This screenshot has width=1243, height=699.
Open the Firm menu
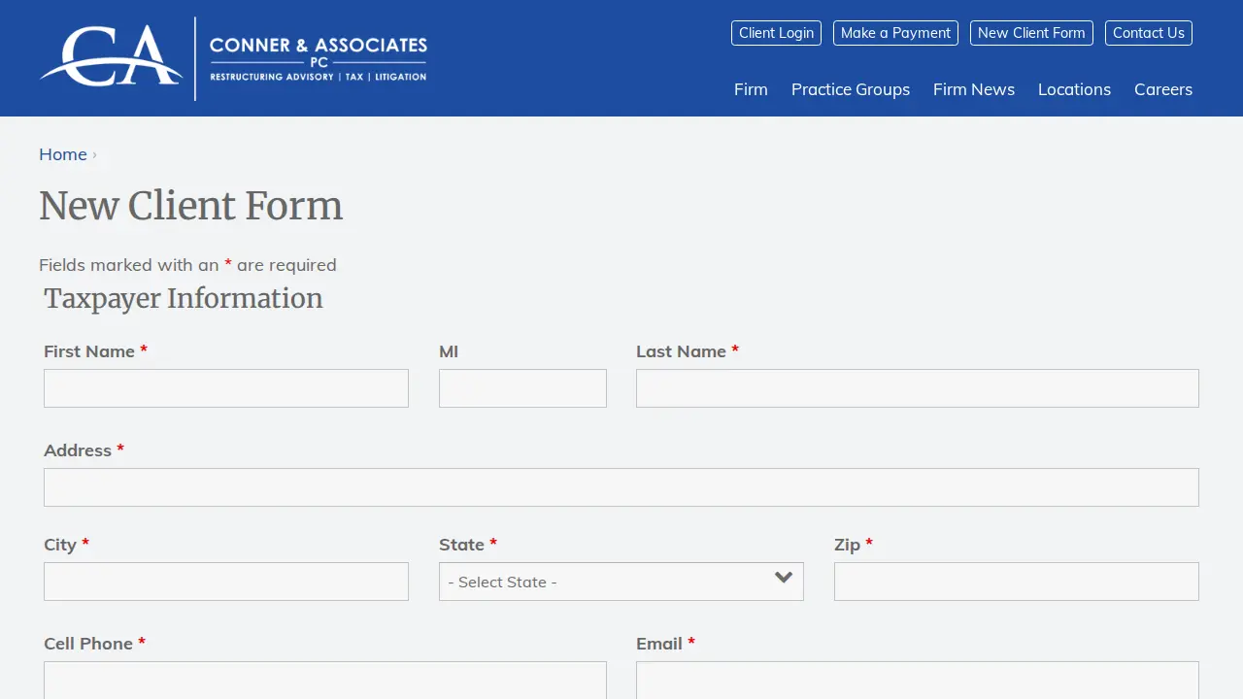point(751,89)
